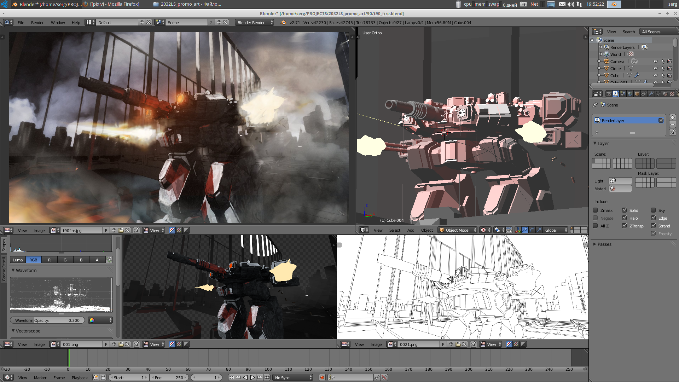The height and width of the screenshot is (382, 679).
Task: Open the Modifiers wrench properties tab
Action: tap(651, 94)
